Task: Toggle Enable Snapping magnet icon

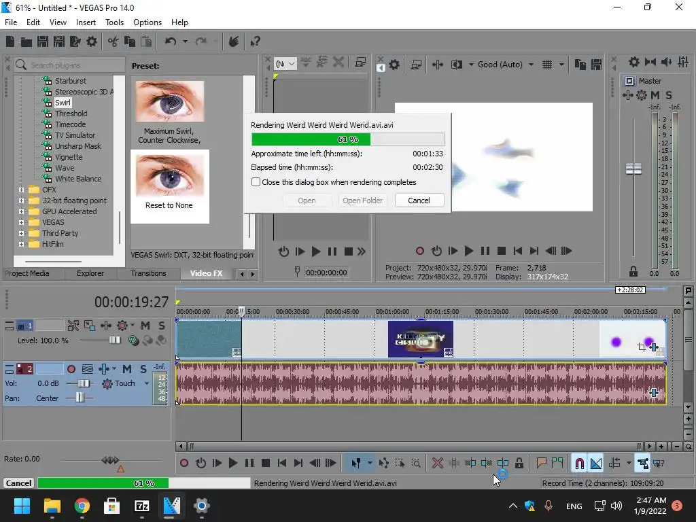Action: [x=579, y=464]
